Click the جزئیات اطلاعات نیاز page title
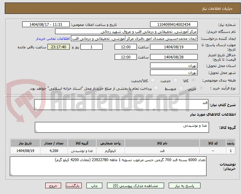 click(x=217, y=9)
